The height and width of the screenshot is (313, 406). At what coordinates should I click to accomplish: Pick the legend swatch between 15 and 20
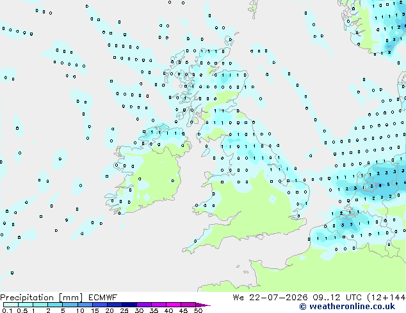[100, 305]
